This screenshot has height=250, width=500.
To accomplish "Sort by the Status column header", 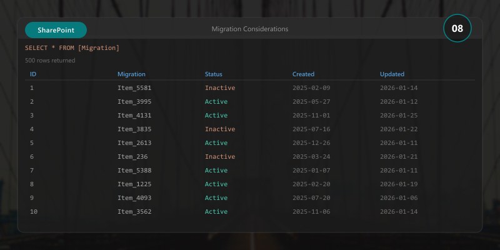I will [213, 74].
